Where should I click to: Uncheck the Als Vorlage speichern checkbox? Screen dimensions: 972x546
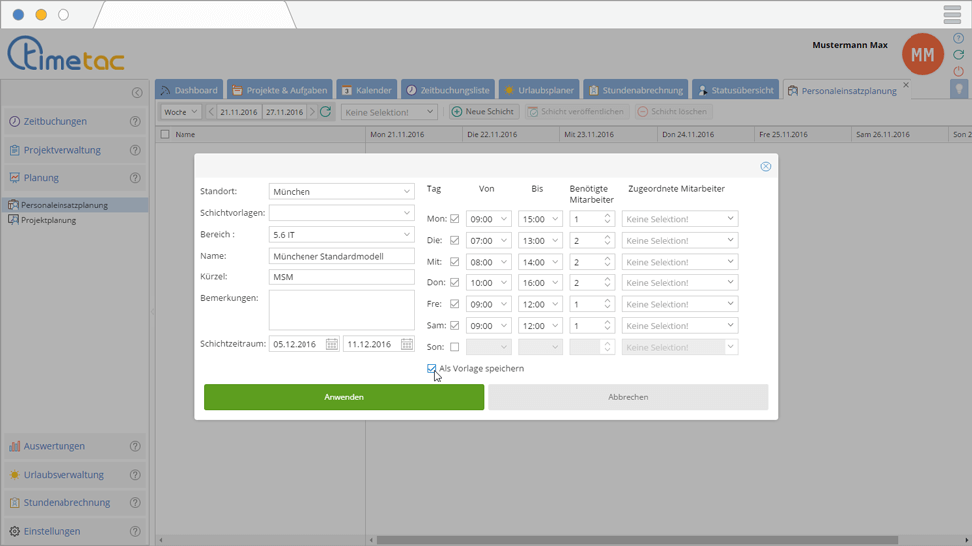[432, 369]
